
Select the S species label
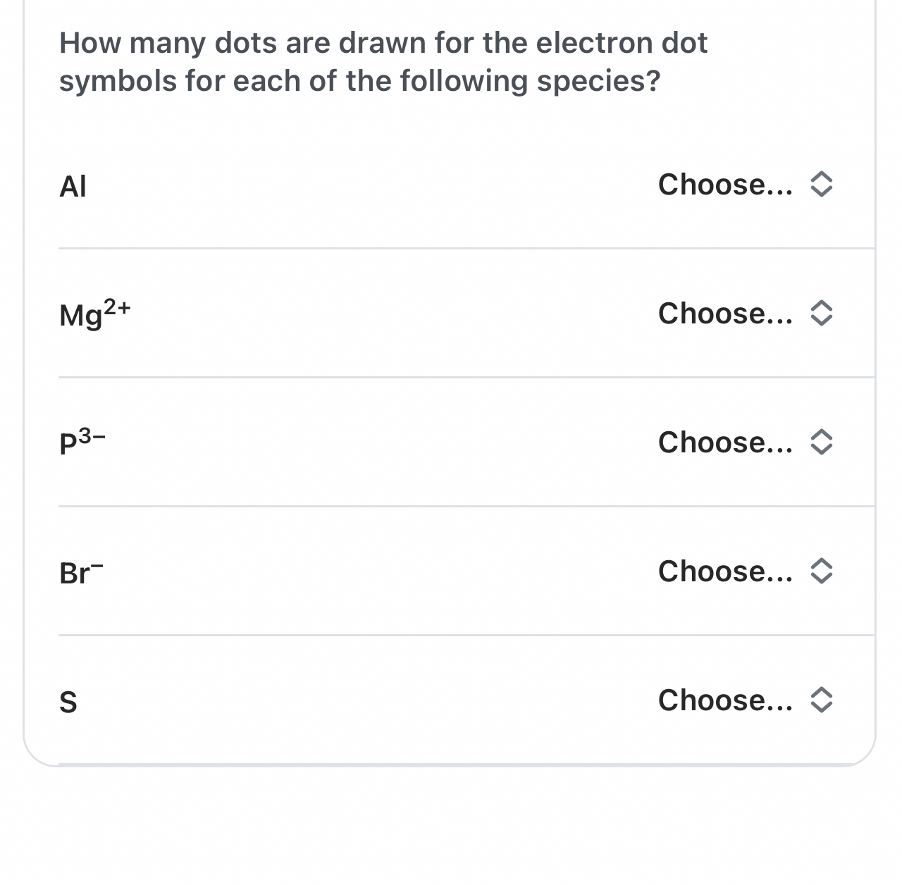pos(68,702)
